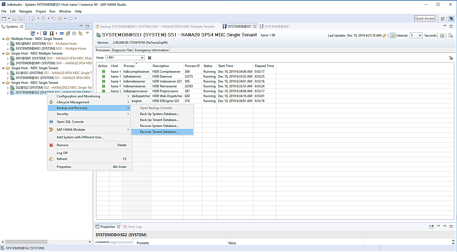The image size is (457, 252).
Task: Sort table by Process ID column header
Action: 192,66
